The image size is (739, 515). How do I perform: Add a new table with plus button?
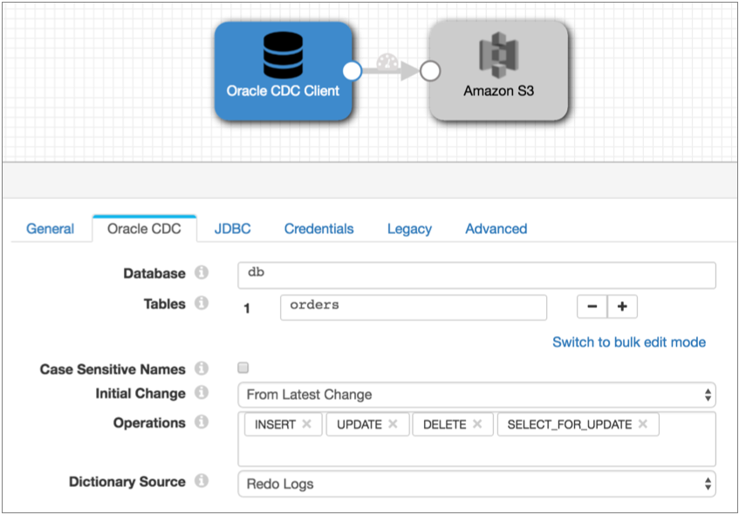click(622, 306)
